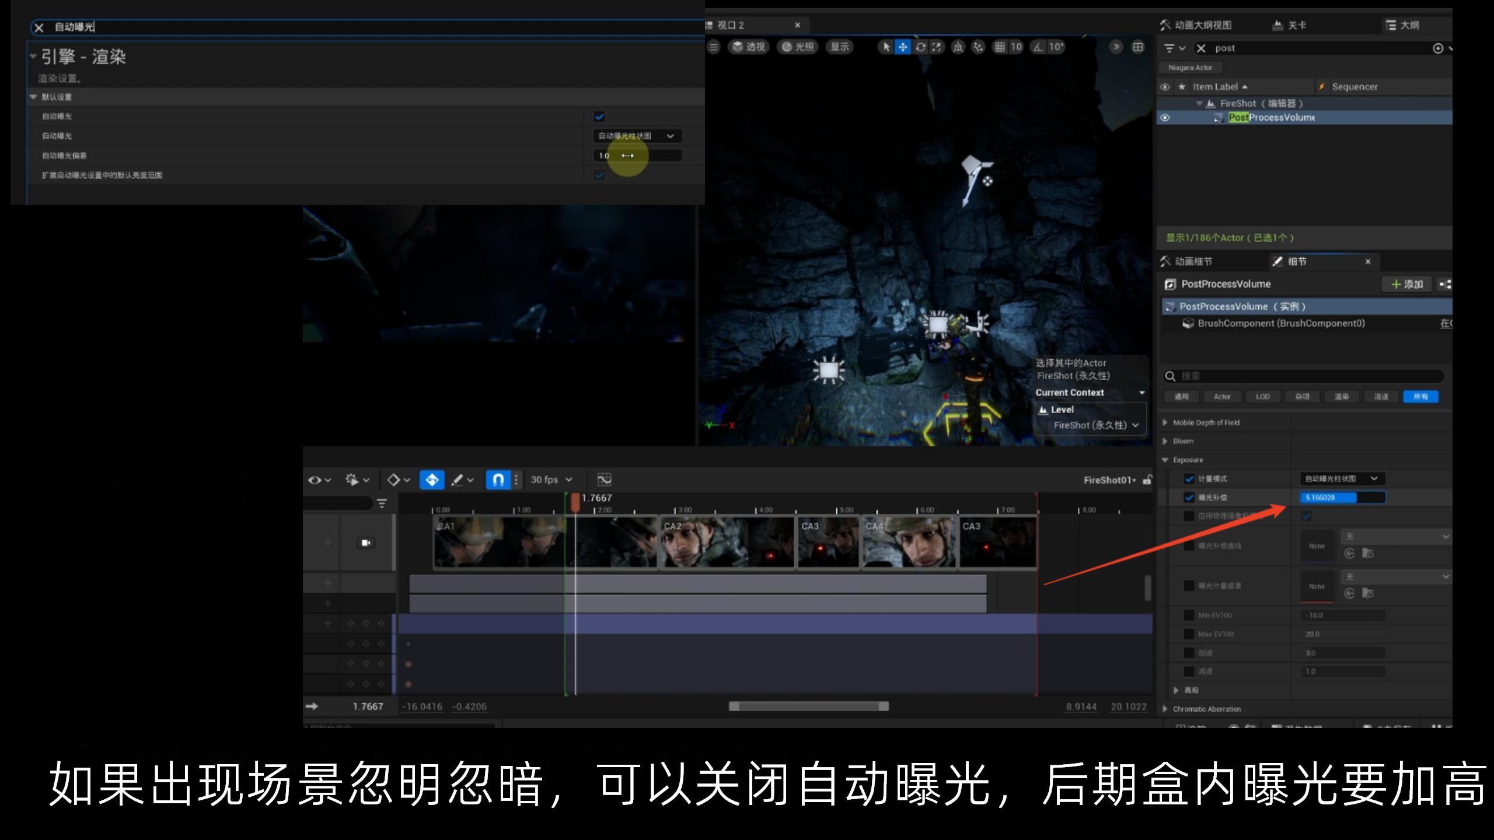Viewport: 1494px width, 840px height.
Task: Expand hidden viewport toolbar items chevron
Action: 1116,47
